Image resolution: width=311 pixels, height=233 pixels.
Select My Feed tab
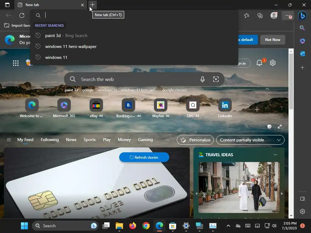tap(25, 140)
